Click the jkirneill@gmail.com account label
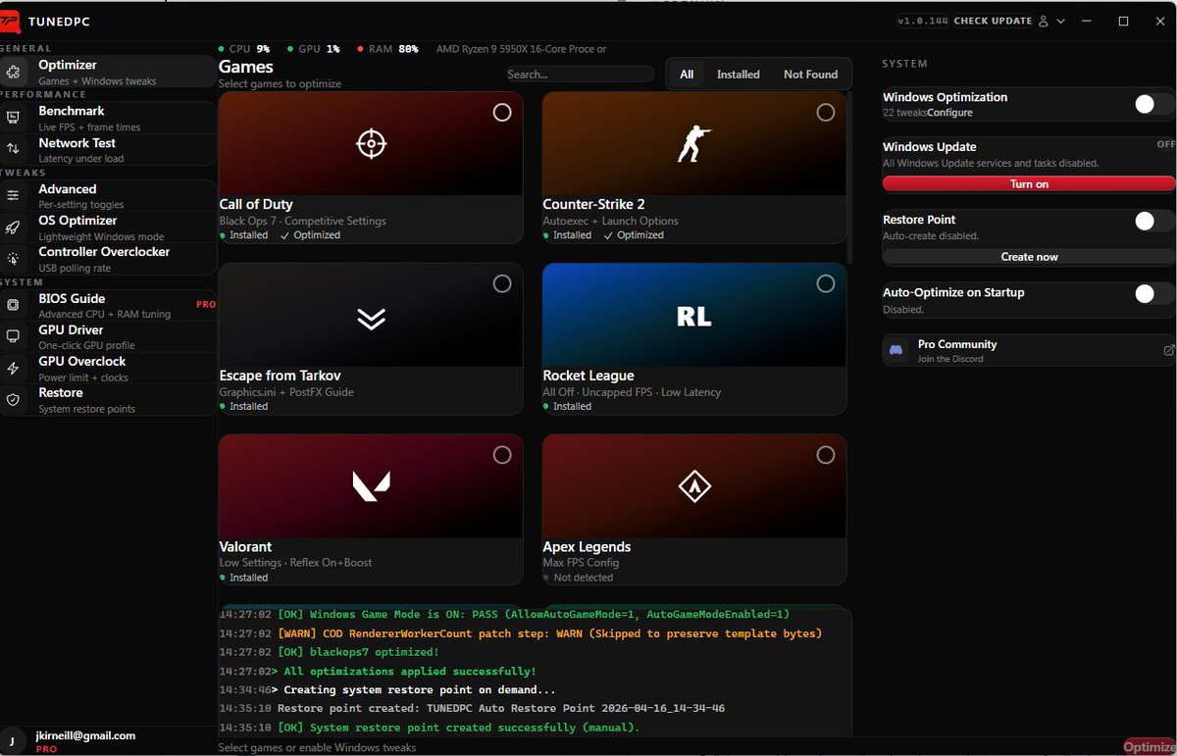 click(x=86, y=735)
